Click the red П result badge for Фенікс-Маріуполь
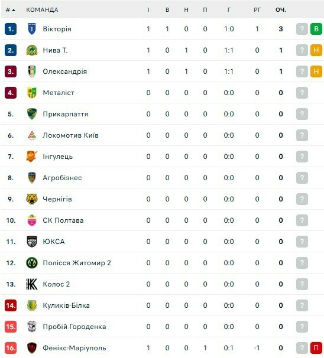The image size is (324, 358). pyautogui.click(x=316, y=348)
